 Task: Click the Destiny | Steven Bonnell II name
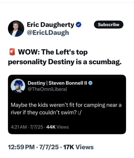[57, 83]
